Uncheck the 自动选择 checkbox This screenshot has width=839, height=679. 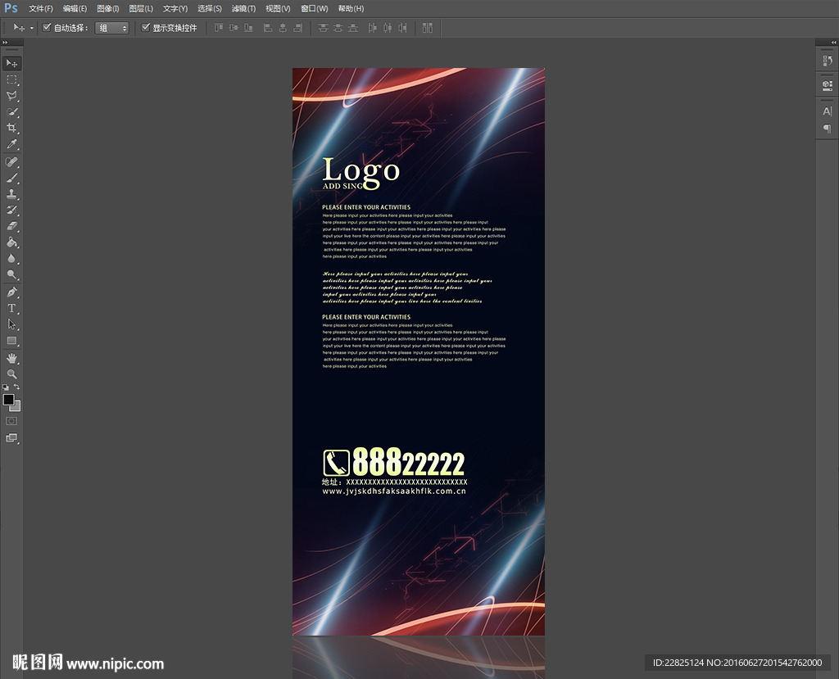click(47, 28)
